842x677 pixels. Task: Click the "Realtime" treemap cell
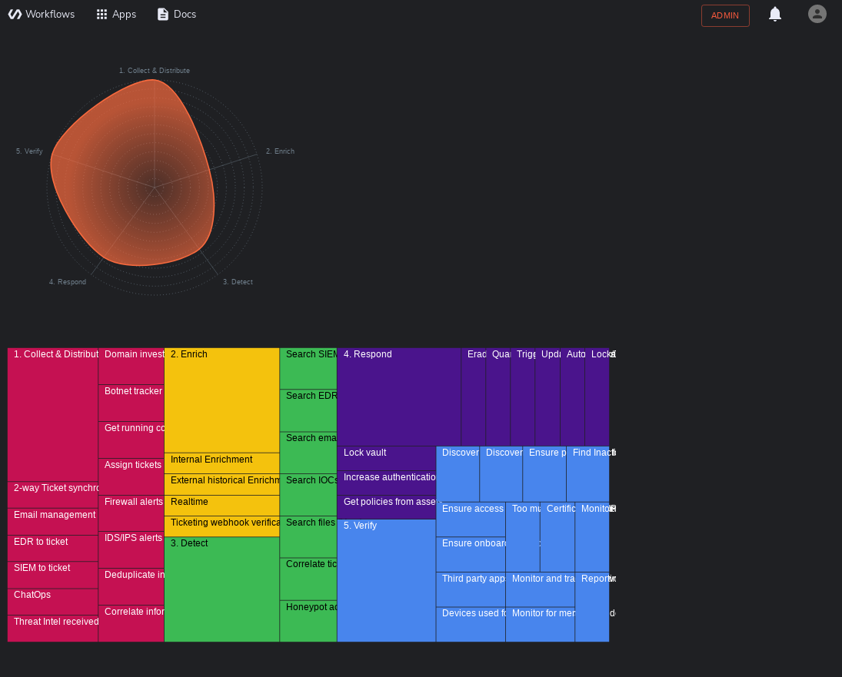221,506
